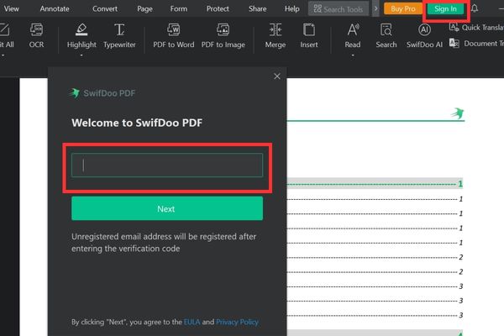Open the Annotate tab
This screenshot has height=336, width=504.
point(55,8)
